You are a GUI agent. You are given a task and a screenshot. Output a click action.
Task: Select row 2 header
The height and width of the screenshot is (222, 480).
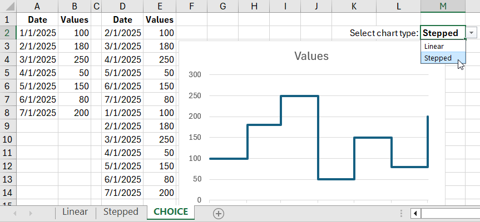click(x=8, y=33)
